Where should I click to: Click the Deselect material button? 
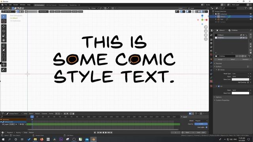pyautogui.click(x=245, y=60)
